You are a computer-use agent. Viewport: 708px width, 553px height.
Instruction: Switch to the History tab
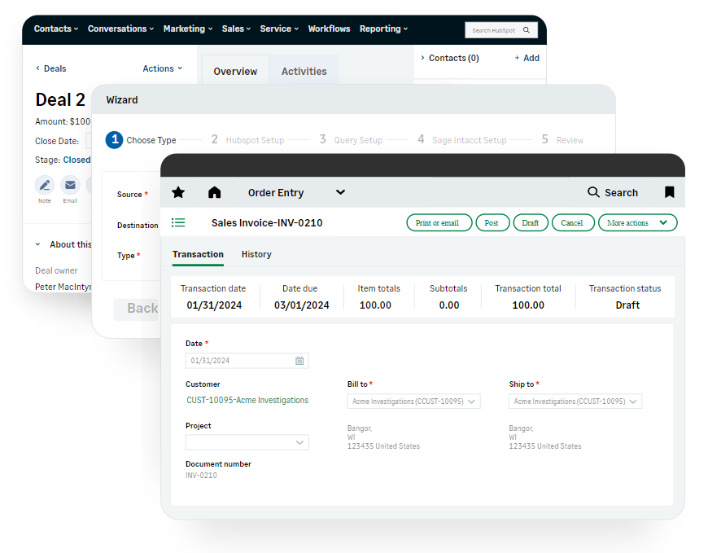256,254
